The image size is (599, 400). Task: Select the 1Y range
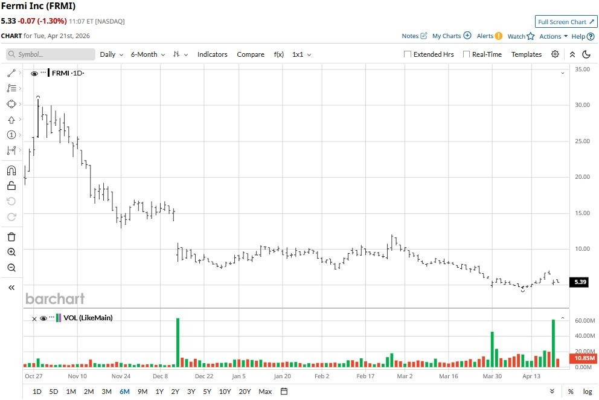click(x=159, y=391)
